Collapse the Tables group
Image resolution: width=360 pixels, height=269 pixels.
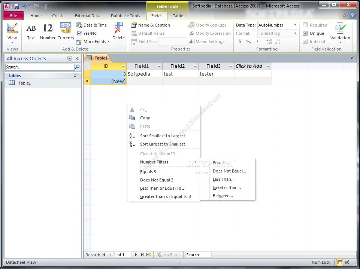(75, 76)
